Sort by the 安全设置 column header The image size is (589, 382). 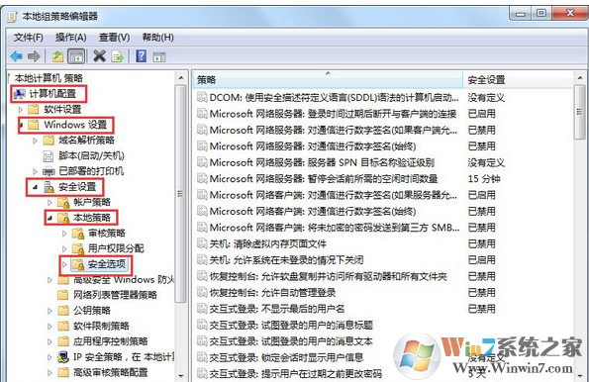[x=518, y=79]
